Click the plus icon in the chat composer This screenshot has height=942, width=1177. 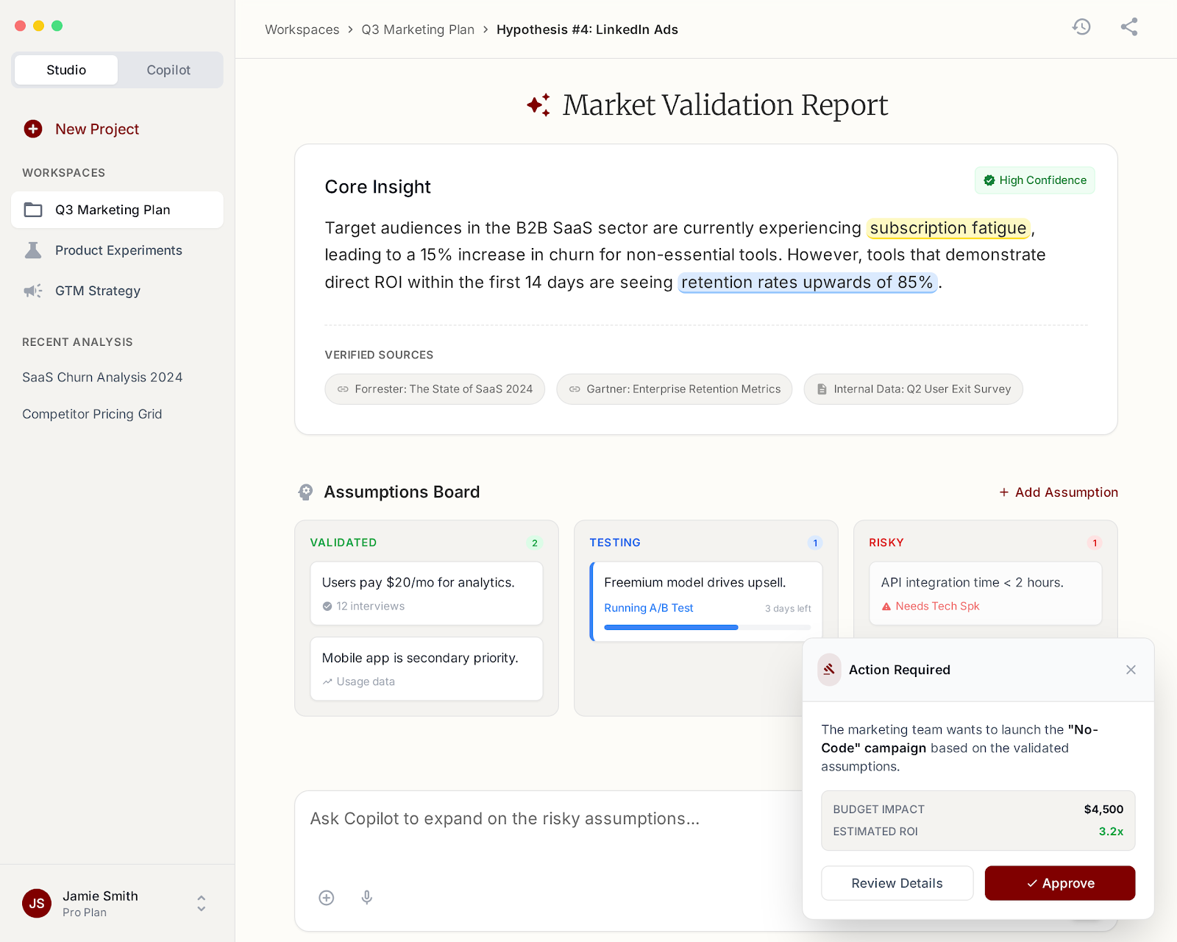click(327, 897)
